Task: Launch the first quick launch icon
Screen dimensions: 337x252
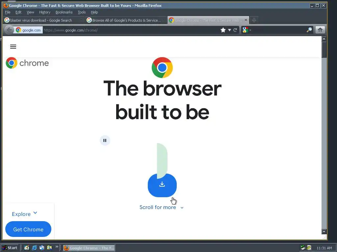Action: point(27,248)
